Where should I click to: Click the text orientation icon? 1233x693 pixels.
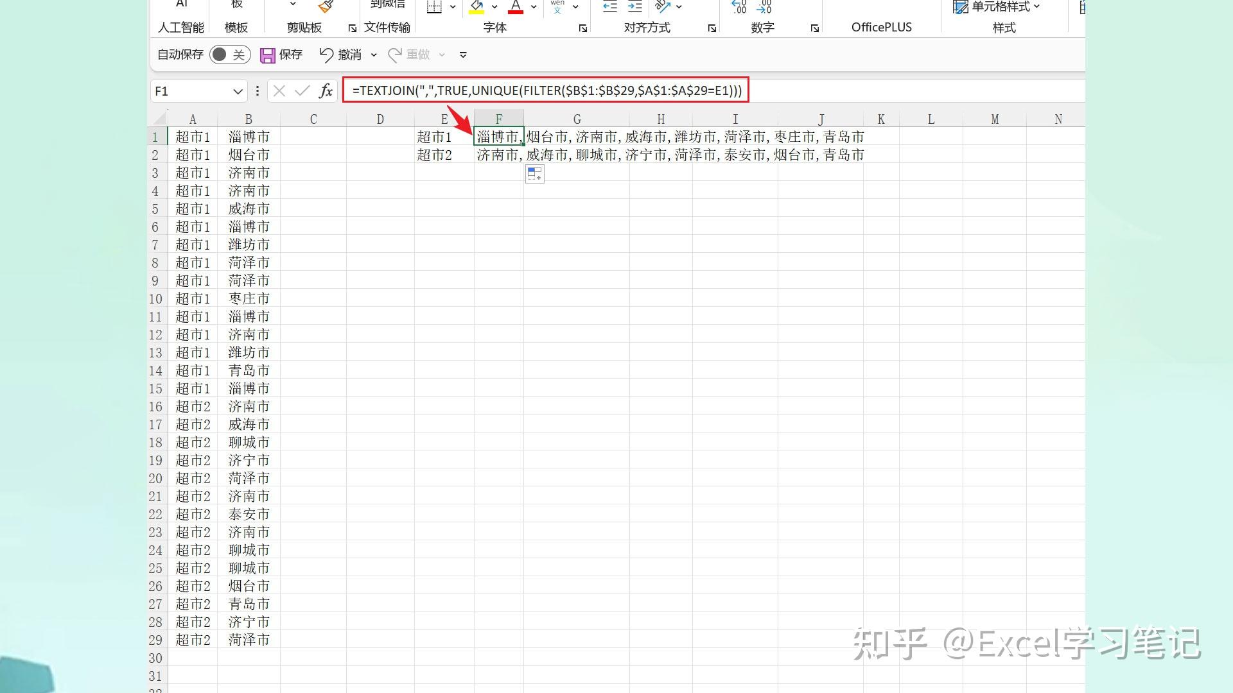(x=662, y=6)
